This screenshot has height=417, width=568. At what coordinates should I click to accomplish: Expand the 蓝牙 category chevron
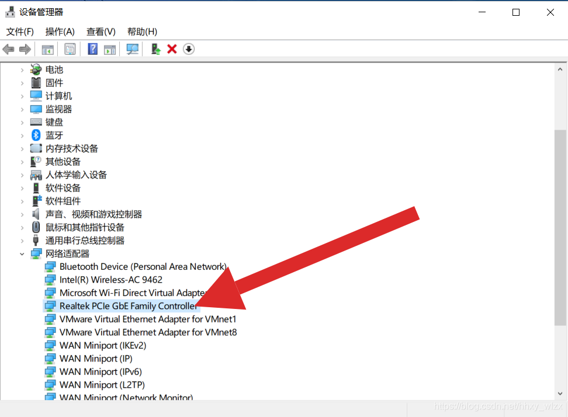pos(22,135)
